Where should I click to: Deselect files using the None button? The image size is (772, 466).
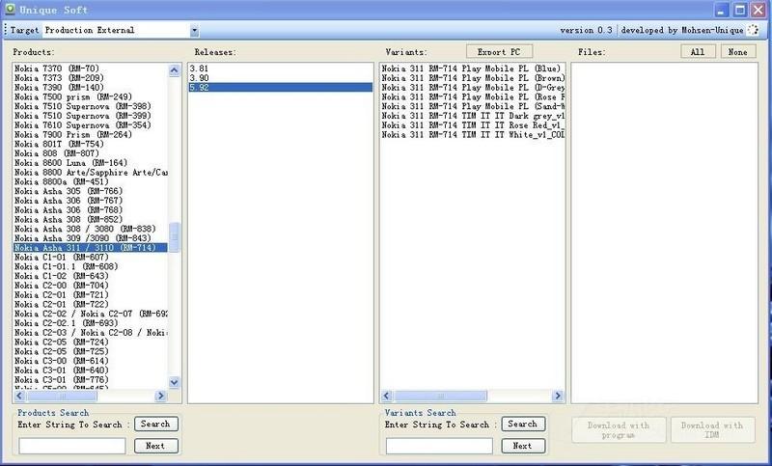(737, 51)
